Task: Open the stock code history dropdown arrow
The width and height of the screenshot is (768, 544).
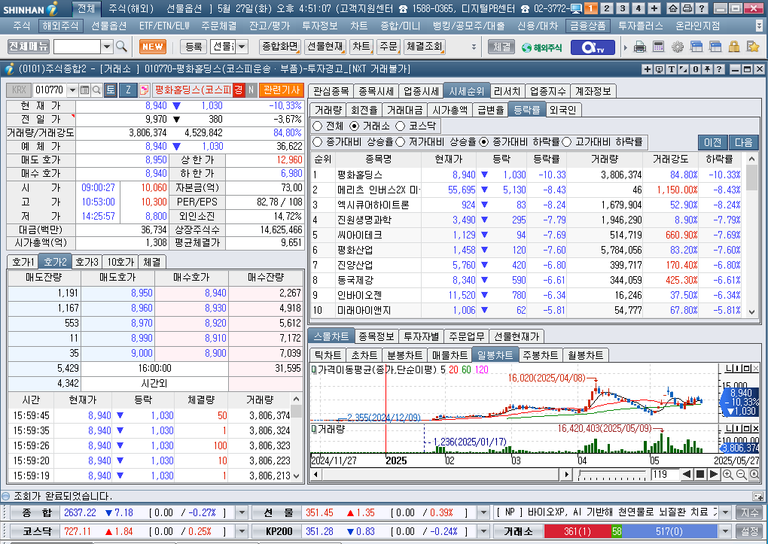Action: (72, 90)
